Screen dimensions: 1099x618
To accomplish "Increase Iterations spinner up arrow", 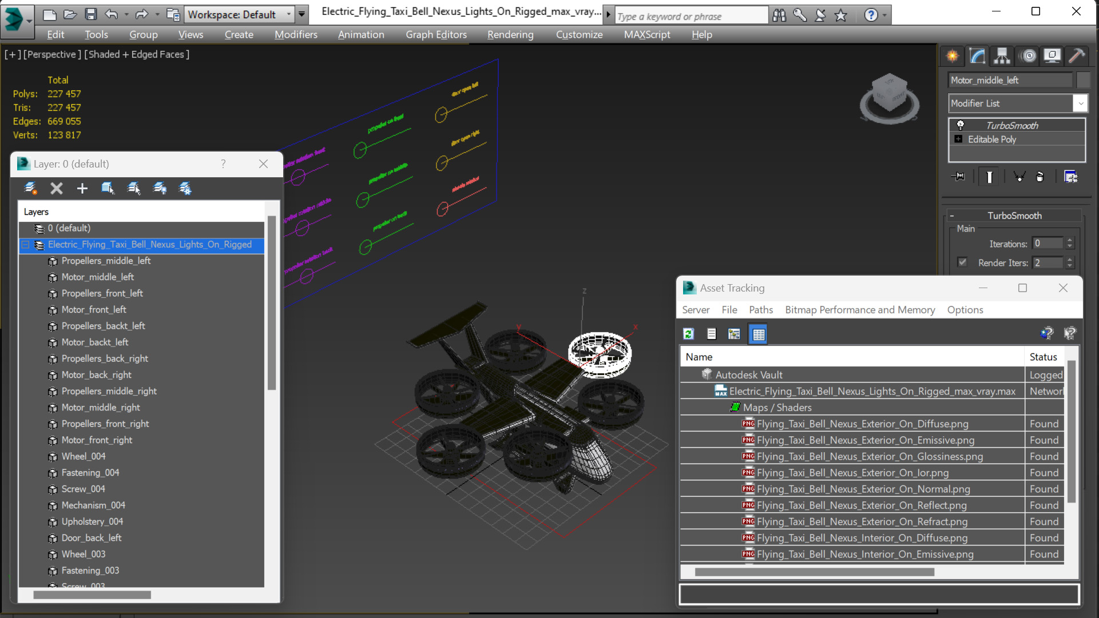I will point(1070,240).
